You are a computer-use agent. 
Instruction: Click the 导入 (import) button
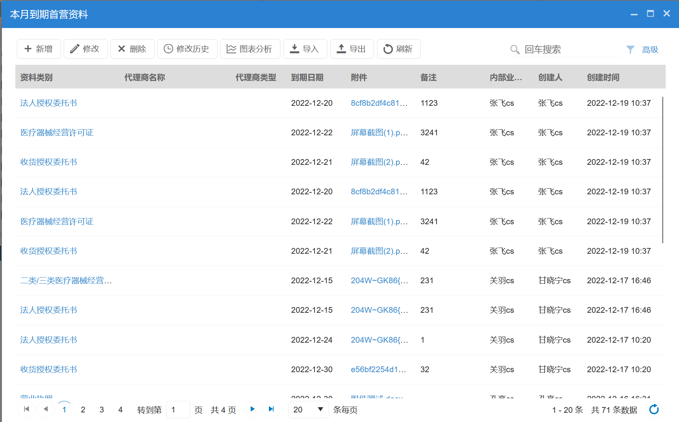(x=305, y=49)
